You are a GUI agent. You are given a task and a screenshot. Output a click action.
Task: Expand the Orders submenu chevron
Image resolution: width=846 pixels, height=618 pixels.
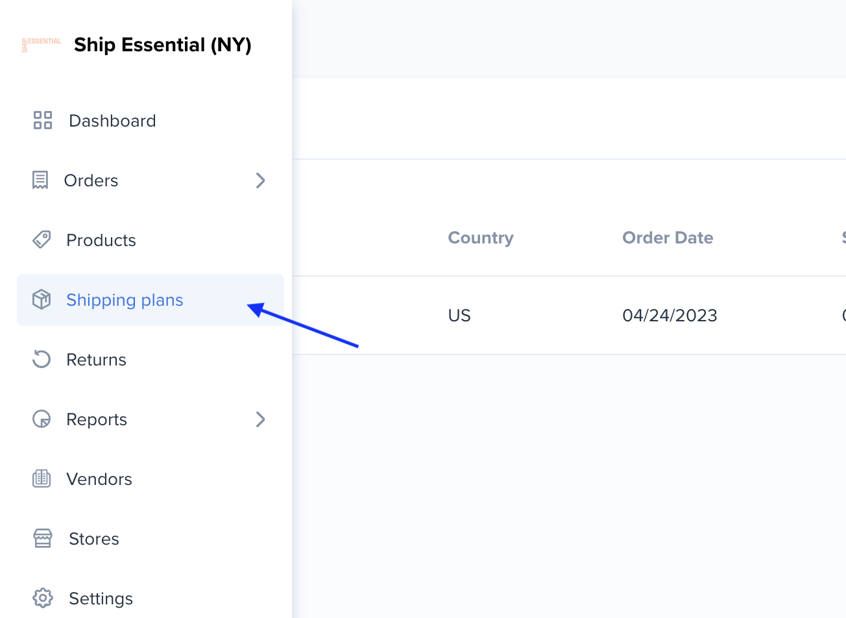coord(260,180)
